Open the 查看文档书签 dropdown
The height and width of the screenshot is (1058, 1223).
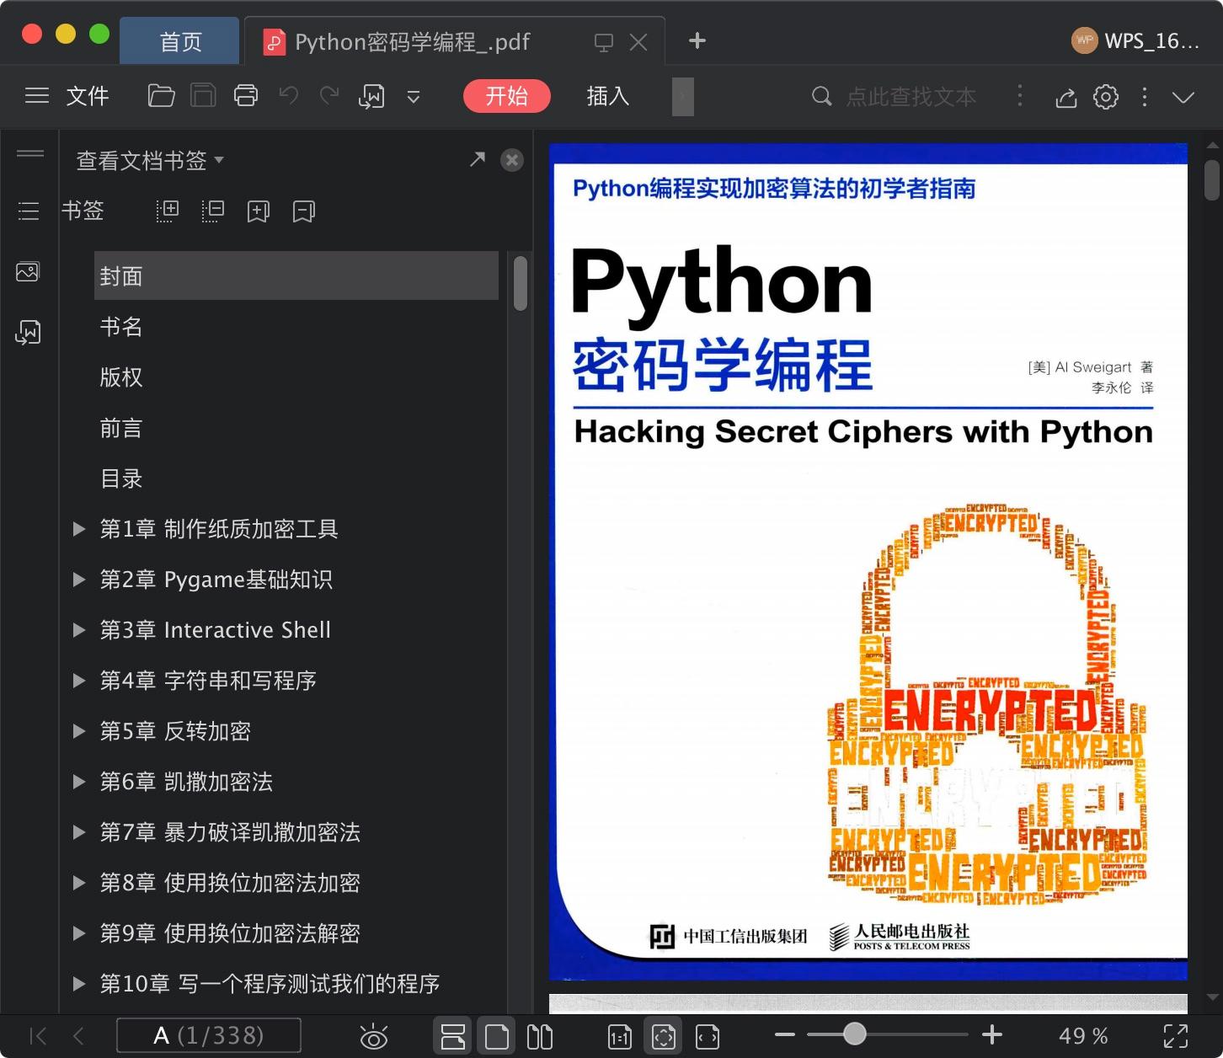[x=150, y=160]
